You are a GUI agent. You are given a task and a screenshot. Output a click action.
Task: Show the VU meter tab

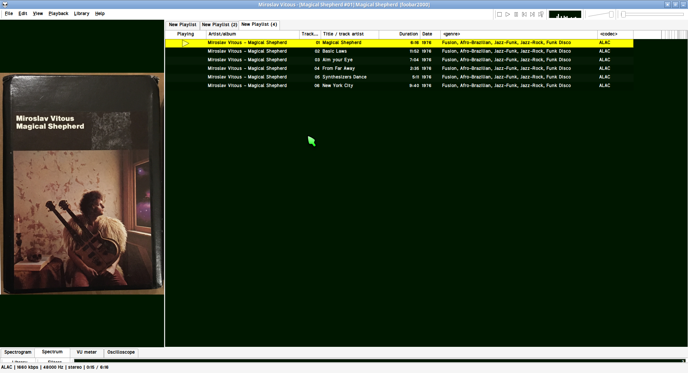87,352
